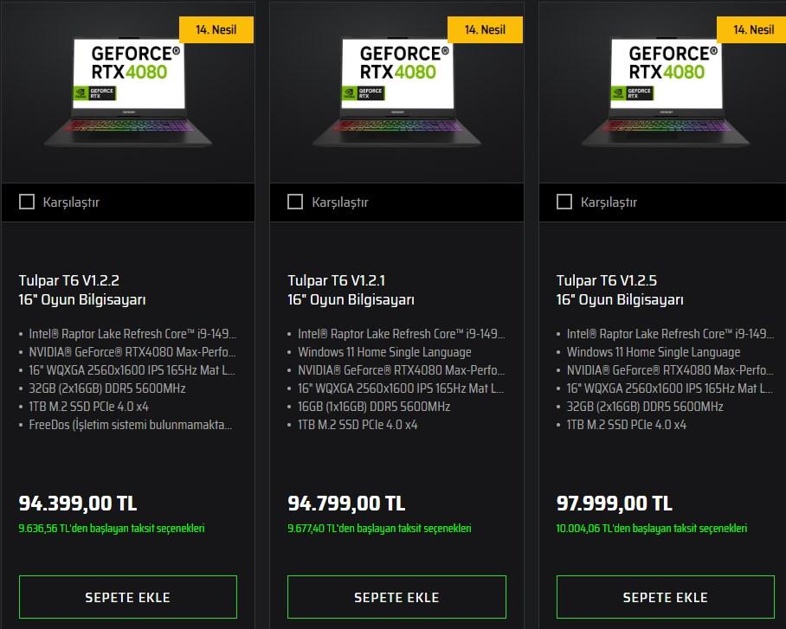This screenshot has height=629, width=786.
Task: Click the 94.399,00 TL price
Action: tap(78, 504)
